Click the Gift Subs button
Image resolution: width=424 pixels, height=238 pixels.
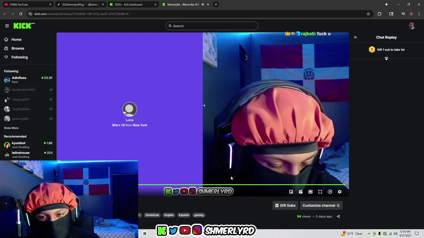[285, 205]
